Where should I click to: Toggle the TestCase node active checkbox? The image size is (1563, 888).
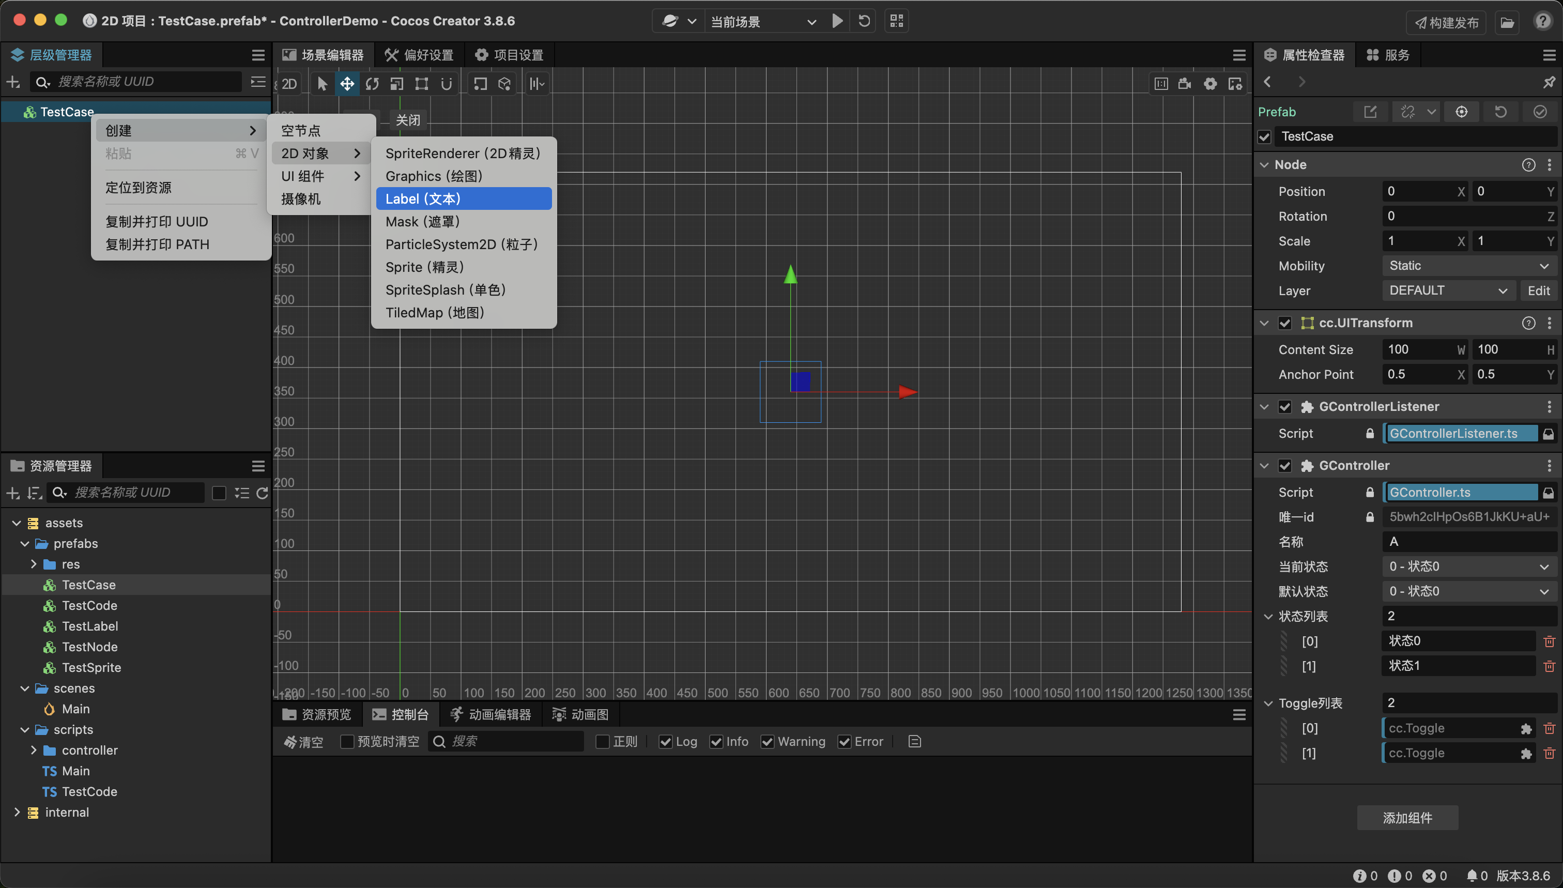point(1264,136)
